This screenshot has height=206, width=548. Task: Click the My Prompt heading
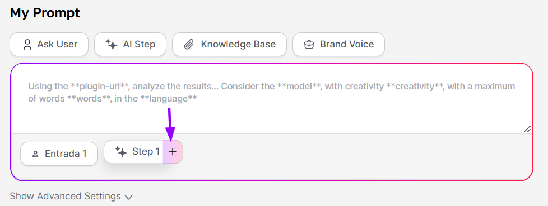[x=45, y=13]
